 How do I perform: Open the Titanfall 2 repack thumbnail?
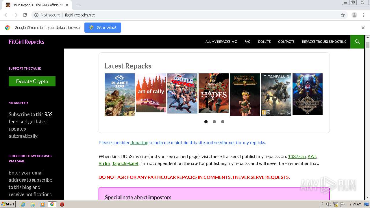pyautogui.click(x=276, y=94)
